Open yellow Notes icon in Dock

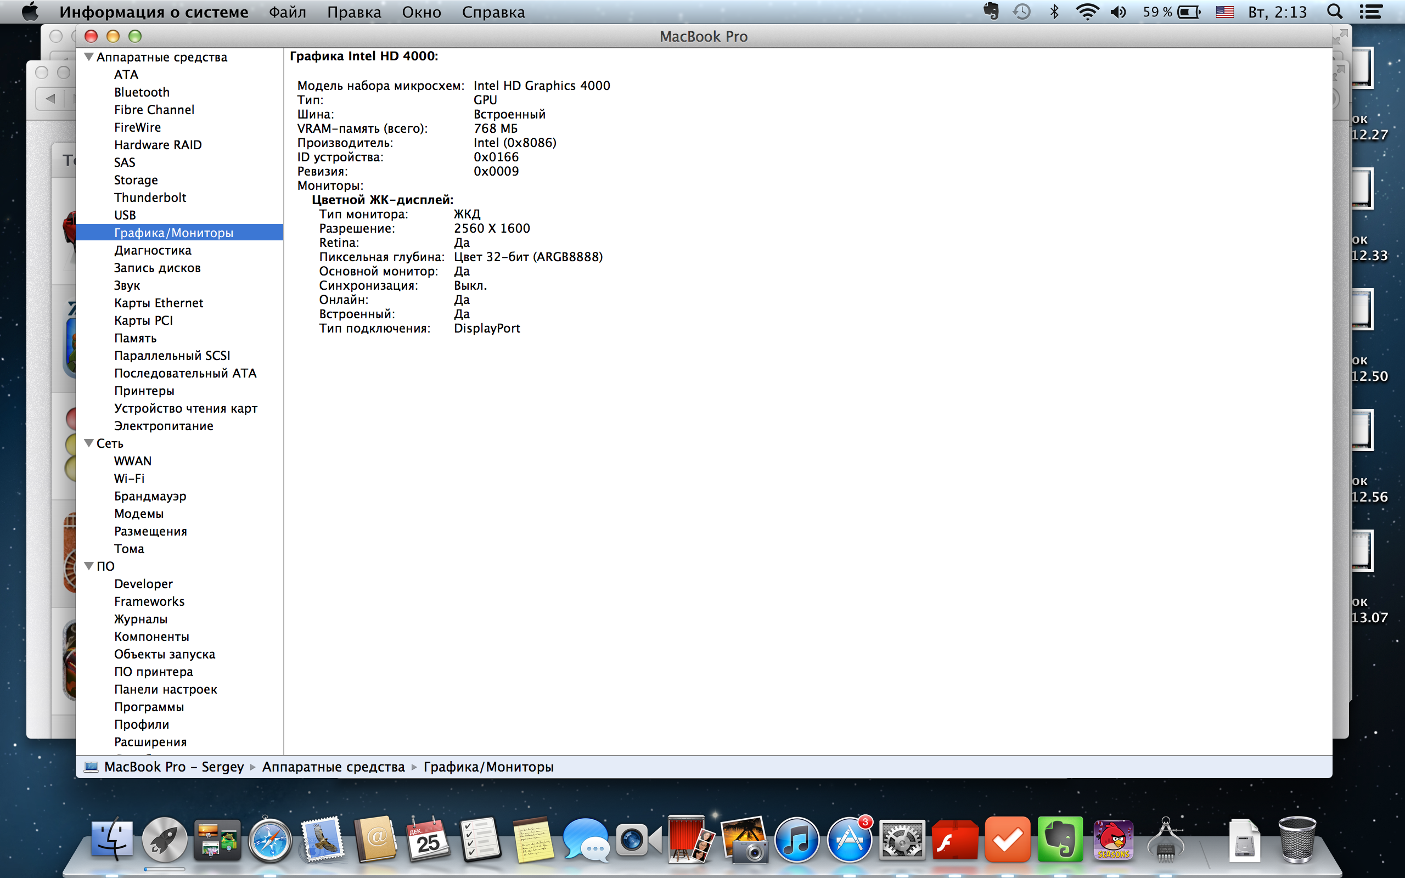click(533, 840)
